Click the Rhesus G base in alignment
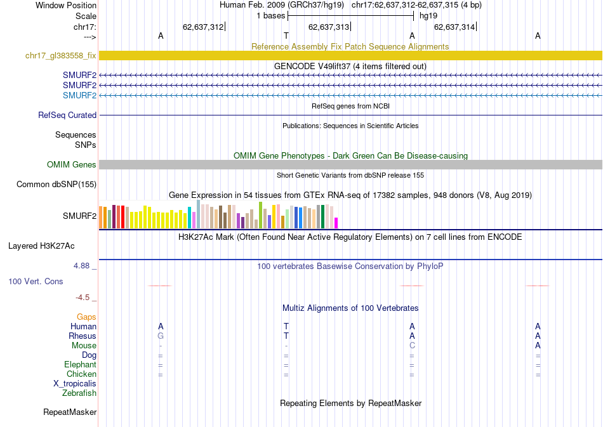This screenshot has width=603, height=427. [161, 336]
